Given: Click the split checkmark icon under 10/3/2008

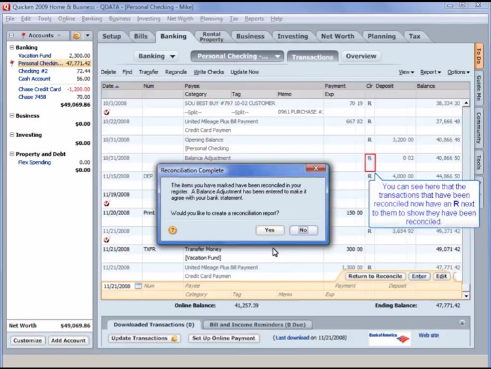Looking at the screenshot, I should (x=107, y=112).
